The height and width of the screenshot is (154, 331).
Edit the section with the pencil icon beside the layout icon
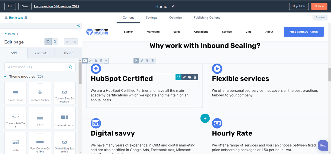pos(90,61)
